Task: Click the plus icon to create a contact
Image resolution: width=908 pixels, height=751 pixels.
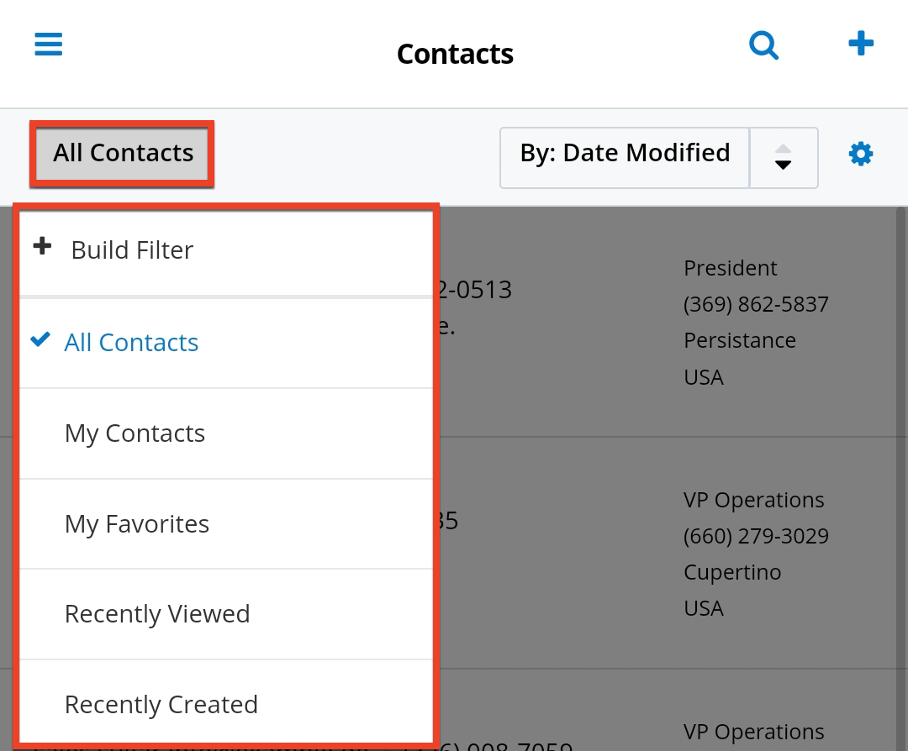Action: coord(861,44)
